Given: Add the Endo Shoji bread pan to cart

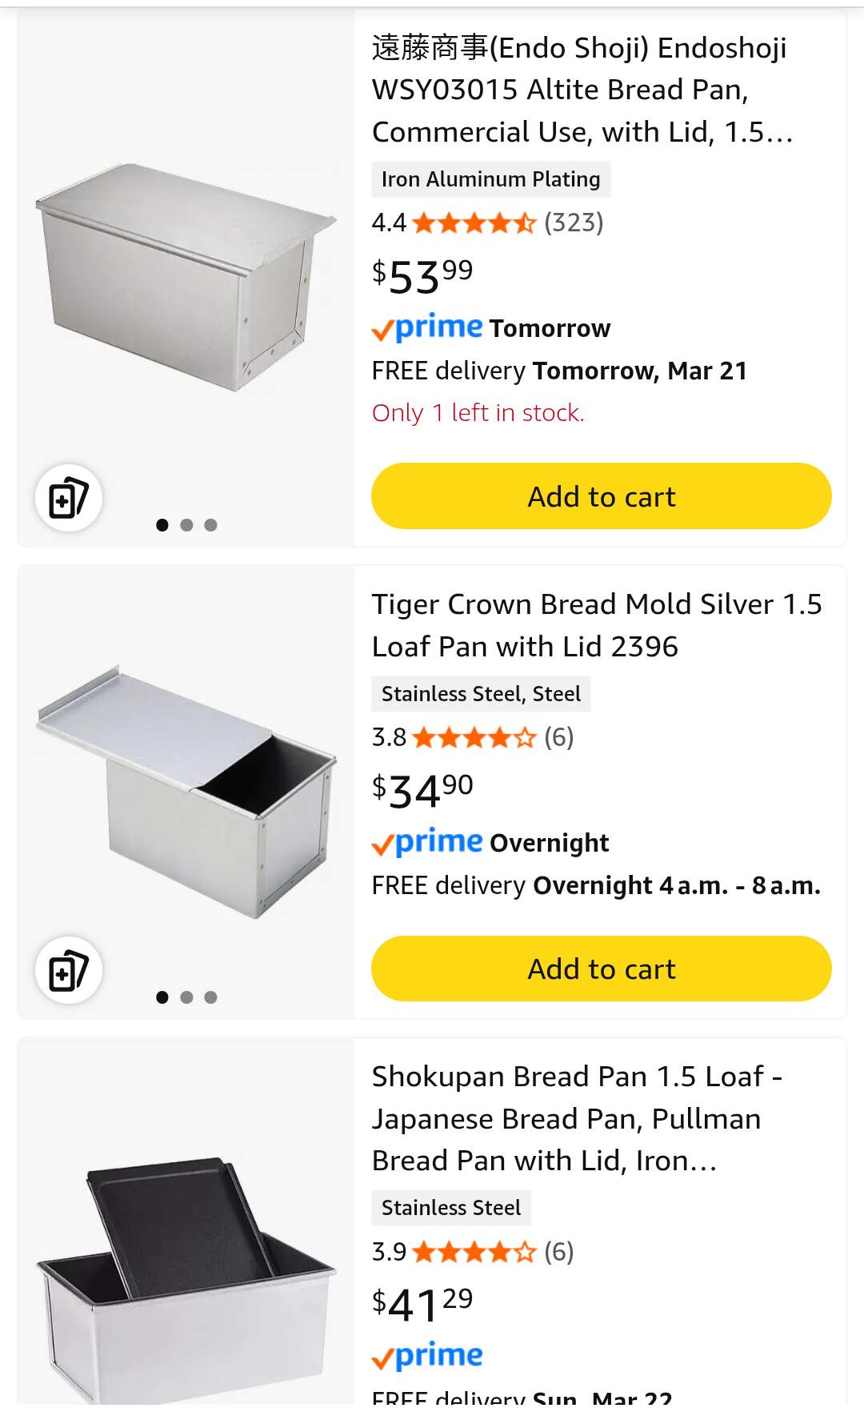Looking at the screenshot, I should (x=601, y=496).
